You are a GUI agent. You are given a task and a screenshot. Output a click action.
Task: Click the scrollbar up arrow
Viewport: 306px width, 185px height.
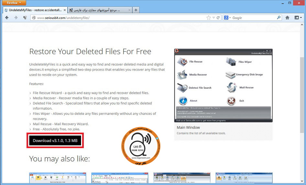tap(302, 25)
